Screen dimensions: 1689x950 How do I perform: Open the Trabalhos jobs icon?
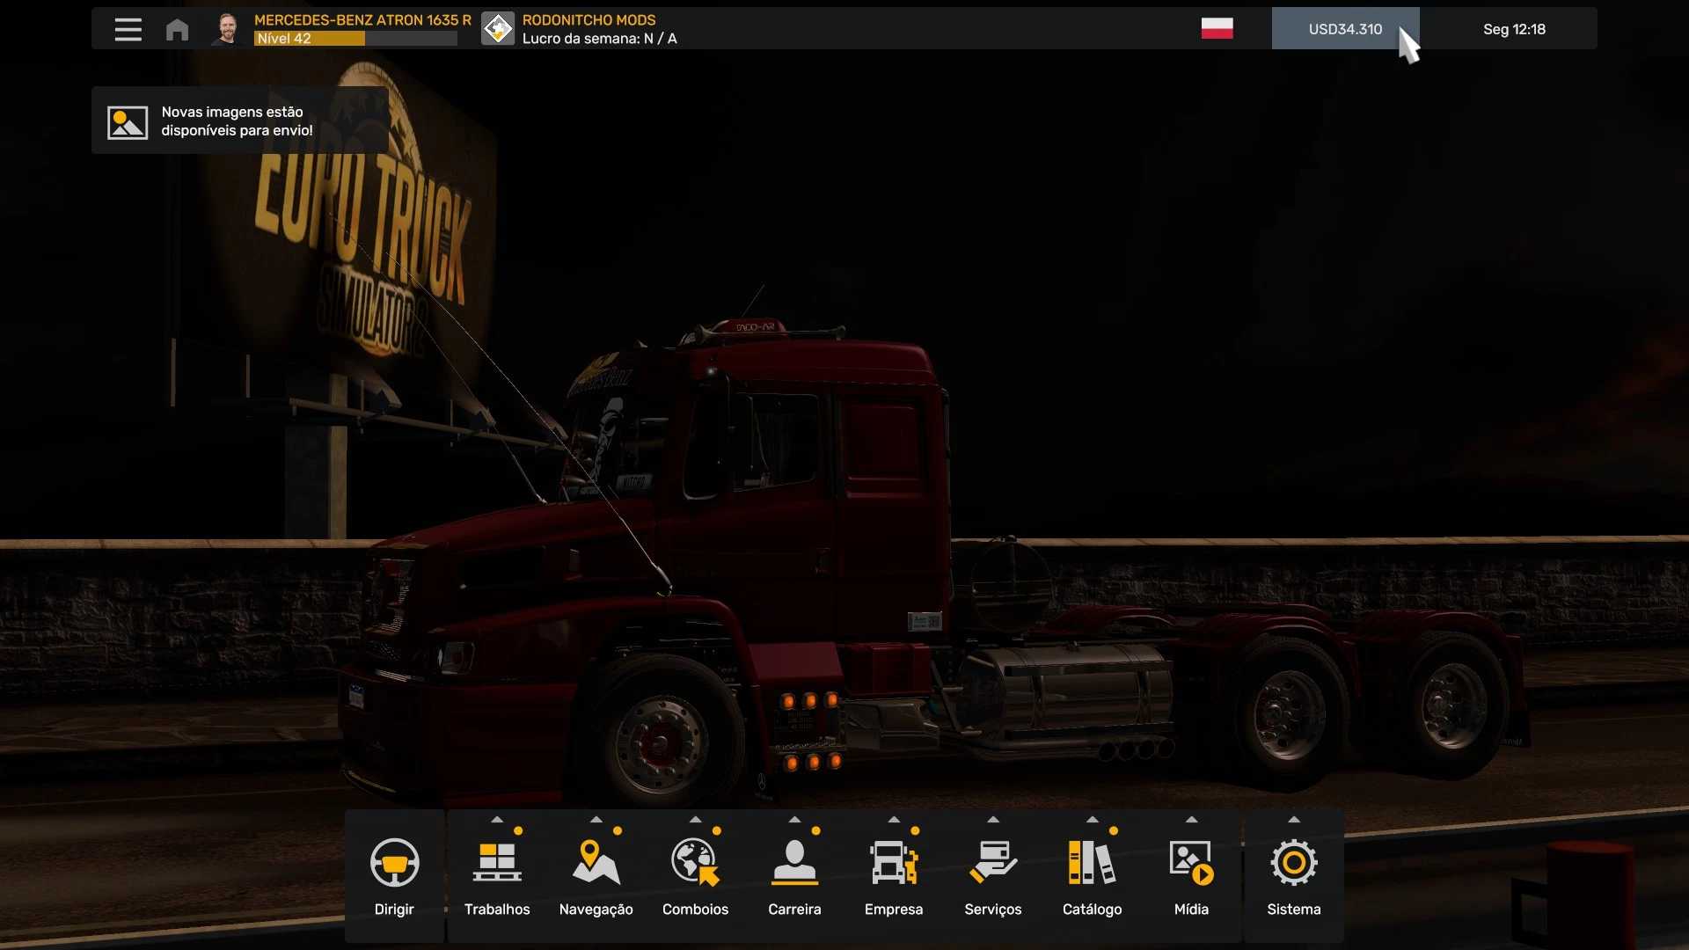coord(497,862)
